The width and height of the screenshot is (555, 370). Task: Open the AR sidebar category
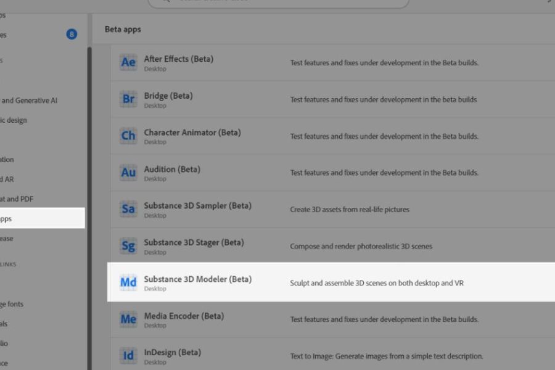7,179
